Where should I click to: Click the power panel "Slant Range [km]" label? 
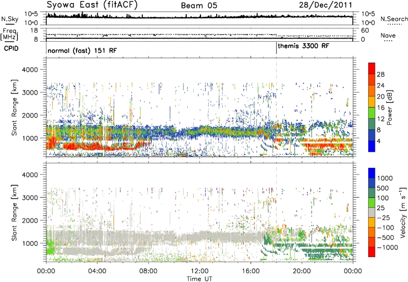pos(14,107)
